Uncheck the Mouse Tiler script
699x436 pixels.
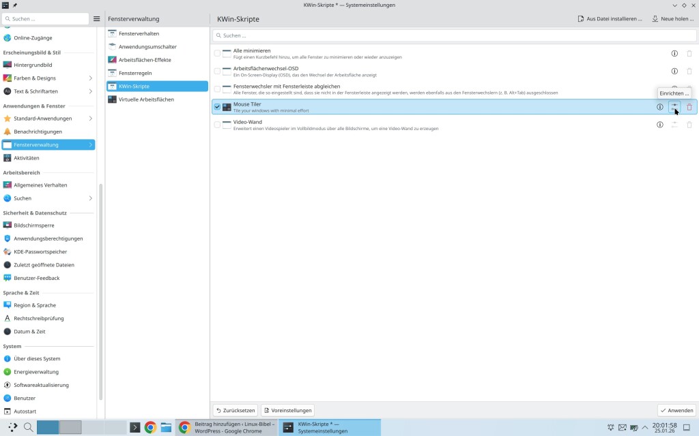217,107
